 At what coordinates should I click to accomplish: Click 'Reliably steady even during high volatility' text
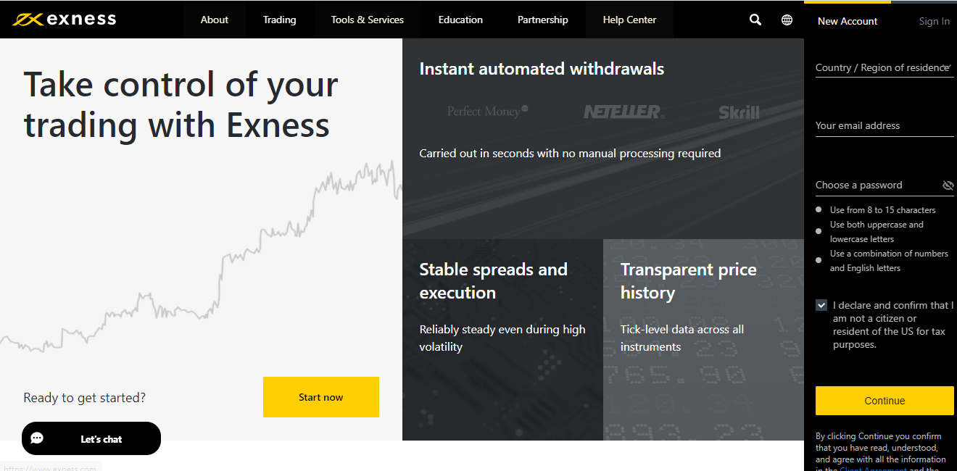[x=502, y=338]
